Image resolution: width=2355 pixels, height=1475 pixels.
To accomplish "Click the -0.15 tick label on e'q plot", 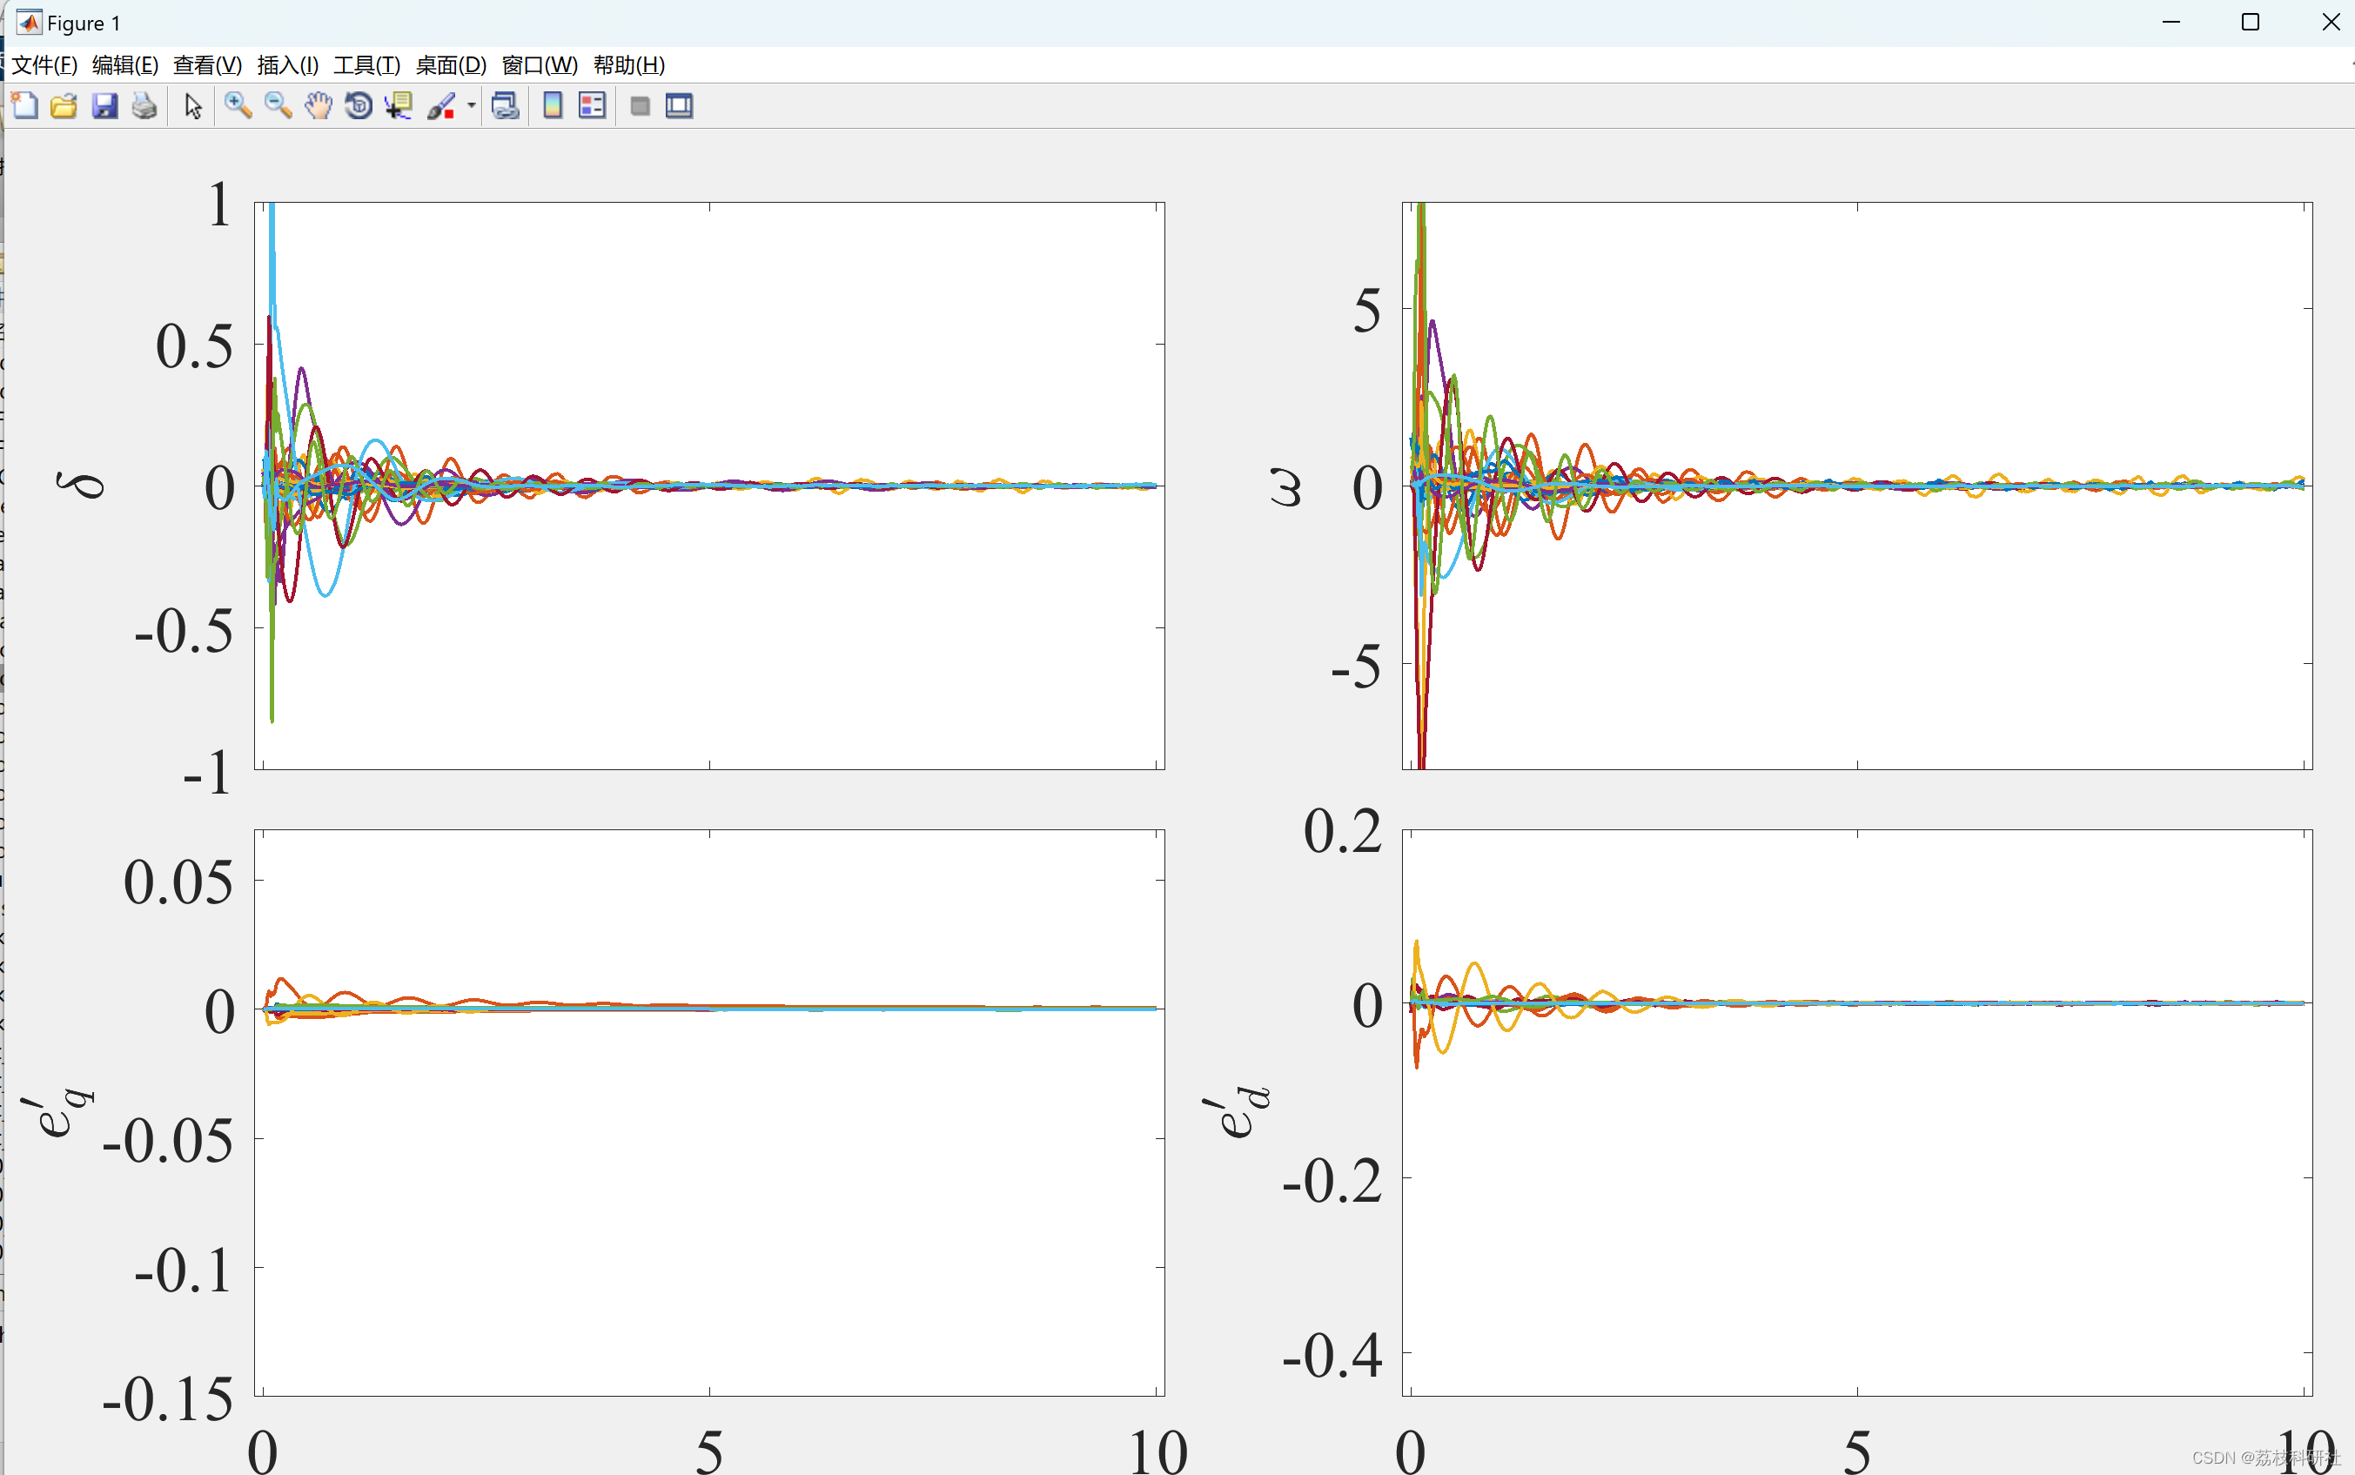I will point(167,1398).
